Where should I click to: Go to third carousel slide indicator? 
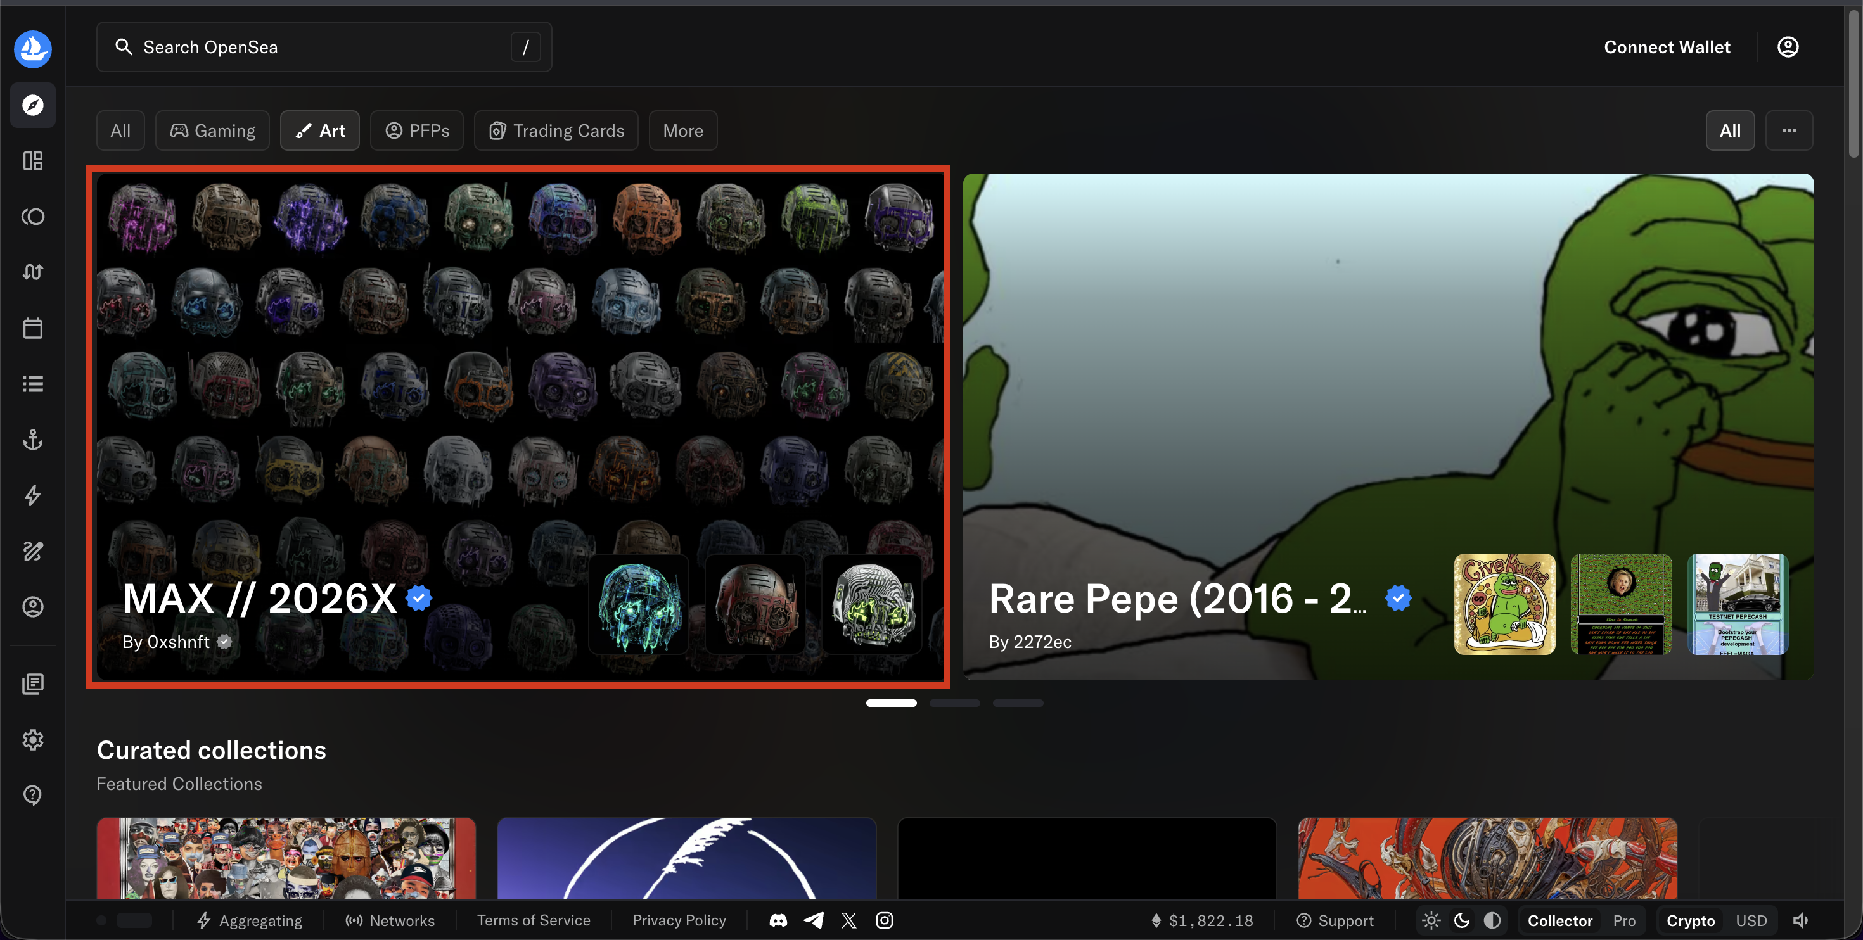coord(1018,703)
